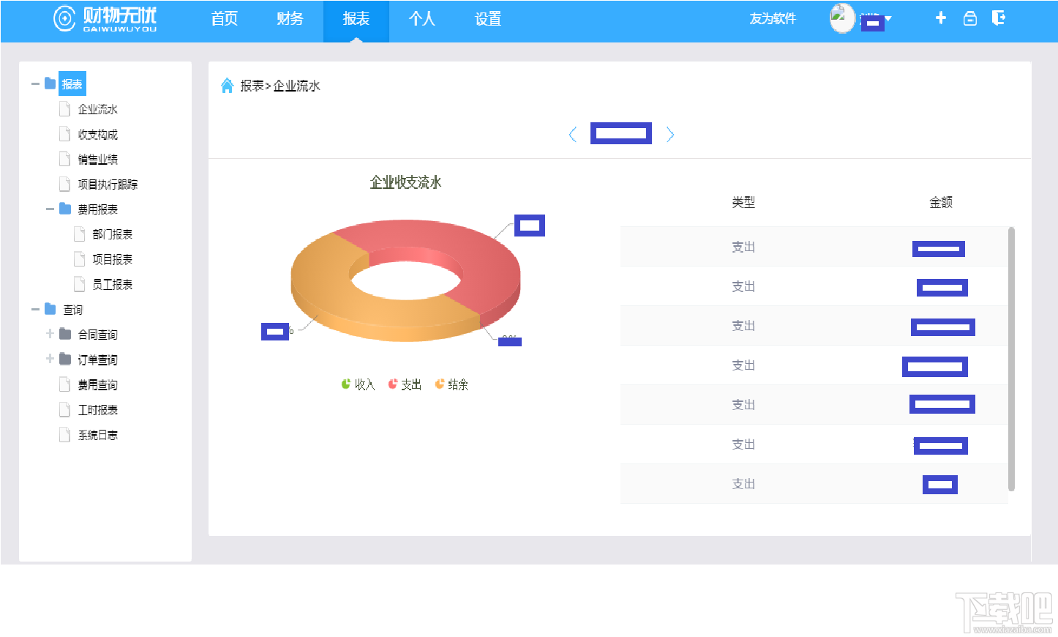Open the user avatar picture

tap(841, 18)
